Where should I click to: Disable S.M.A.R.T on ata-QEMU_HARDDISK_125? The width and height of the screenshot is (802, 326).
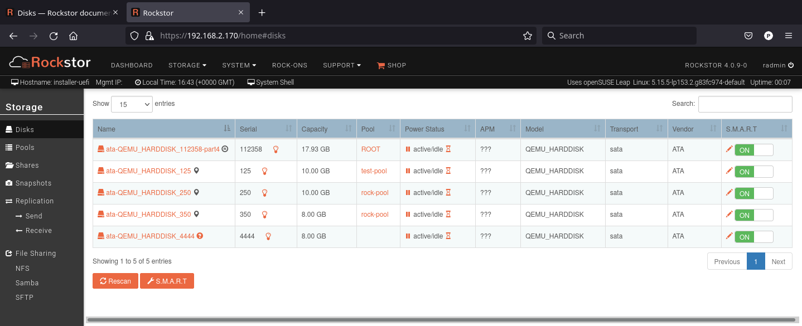[x=753, y=172]
